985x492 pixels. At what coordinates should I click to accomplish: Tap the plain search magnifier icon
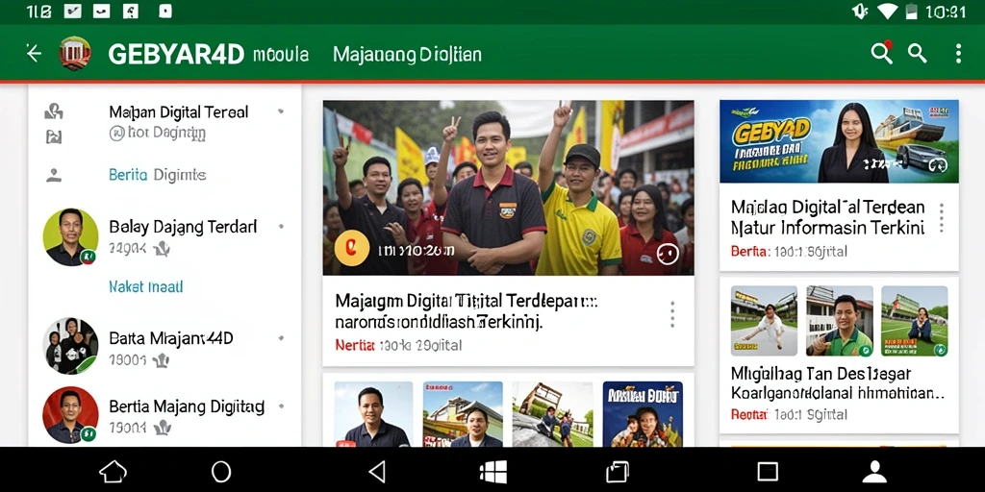point(918,54)
